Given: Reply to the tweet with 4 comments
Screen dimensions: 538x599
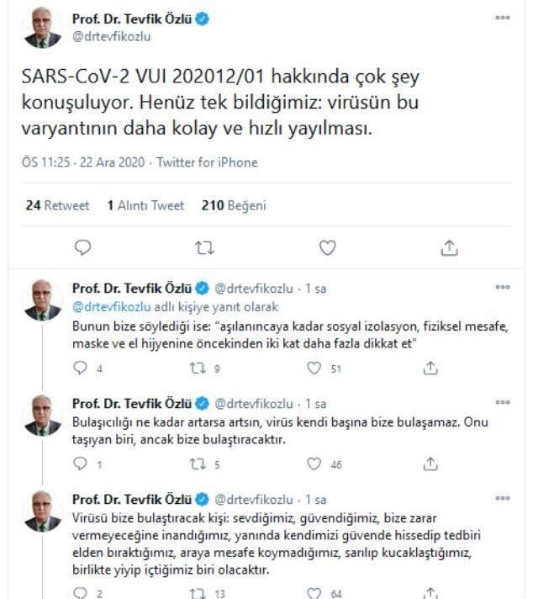Looking at the screenshot, I should [x=80, y=368].
